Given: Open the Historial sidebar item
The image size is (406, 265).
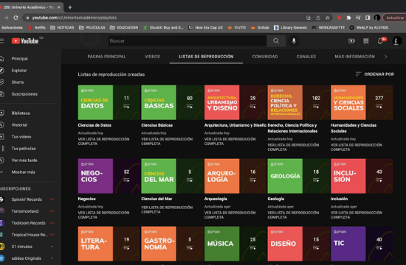Looking at the screenshot, I should coord(19,125).
